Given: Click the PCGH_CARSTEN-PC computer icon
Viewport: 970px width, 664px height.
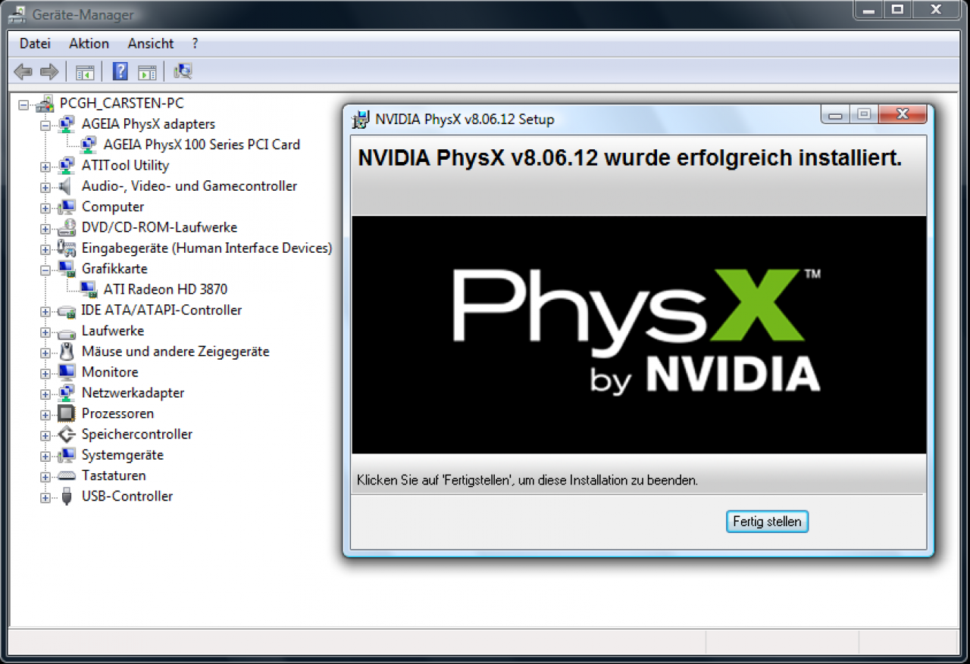Looking at the screenshot, I should click(45, 104).
